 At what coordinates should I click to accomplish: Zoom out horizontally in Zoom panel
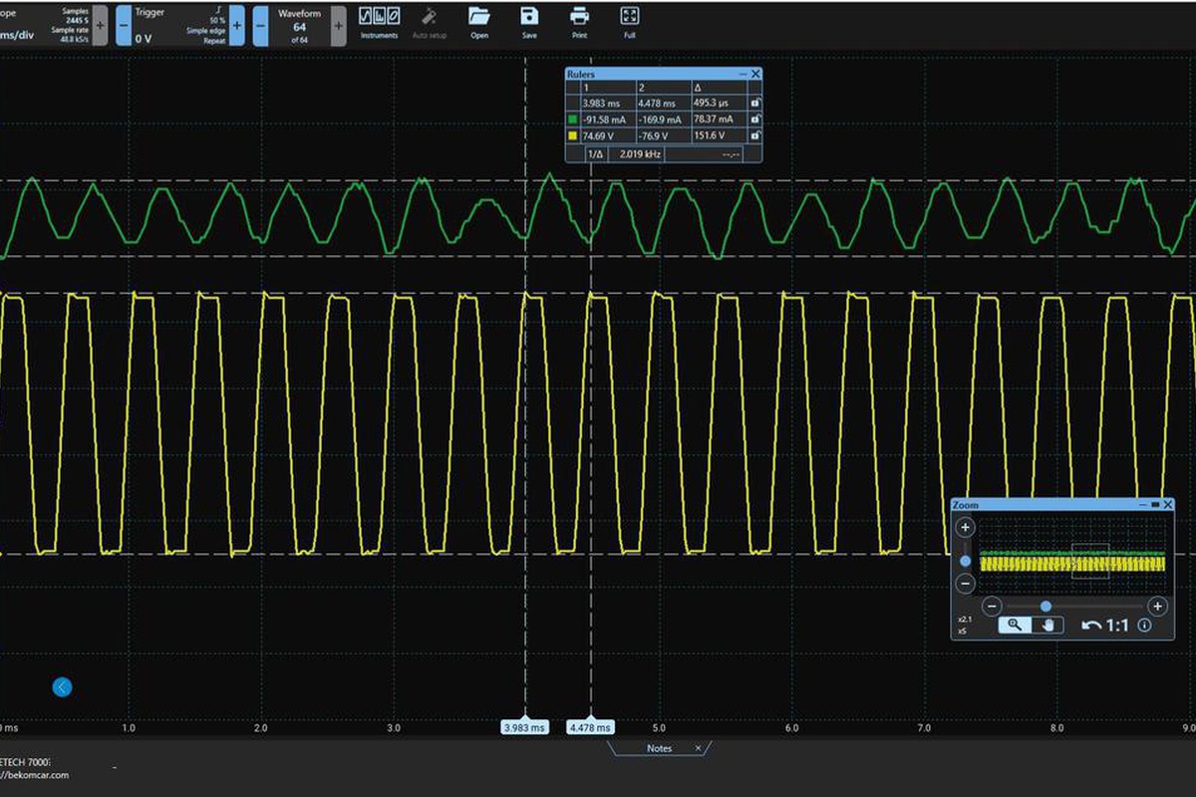pyautogui.click(x=992, y=606)
